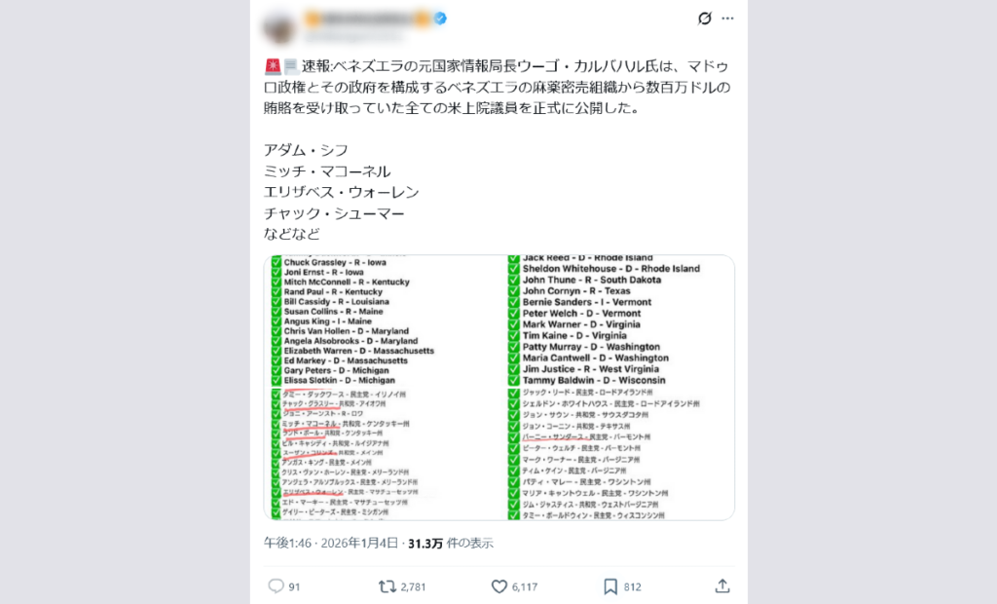Click green check beside Tammy Baldwin - D - Wisconsin
The image size is (997, 604).
click(x=514, y=380)
